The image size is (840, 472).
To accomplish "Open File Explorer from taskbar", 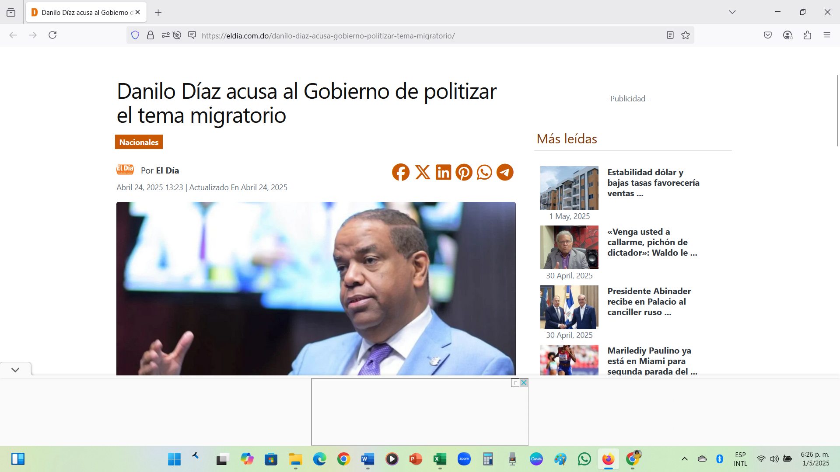I will coord(295,459).
